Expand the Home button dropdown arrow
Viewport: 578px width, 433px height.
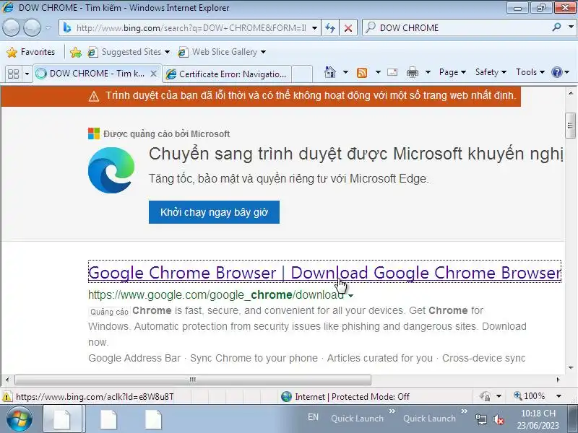click(x=345, y=72)
